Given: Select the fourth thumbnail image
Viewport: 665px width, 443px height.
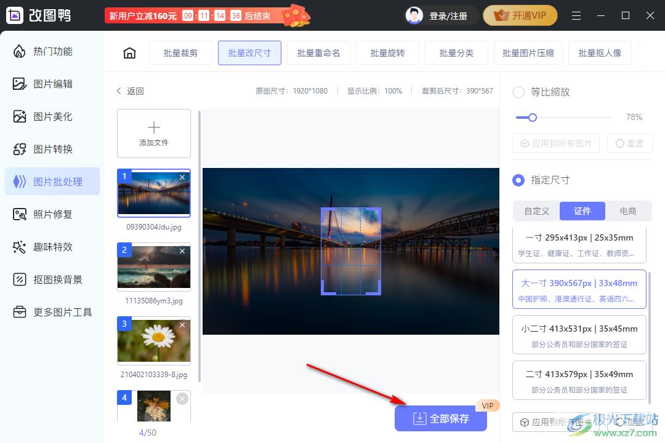Looking at the screenshot, I should [153, 406].
